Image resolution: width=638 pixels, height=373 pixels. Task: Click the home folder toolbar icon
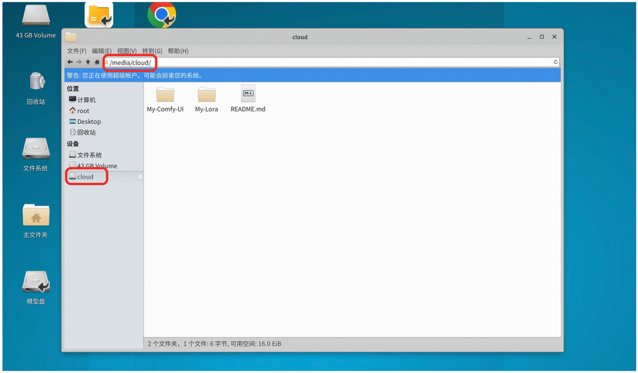[x=97, y=62]
